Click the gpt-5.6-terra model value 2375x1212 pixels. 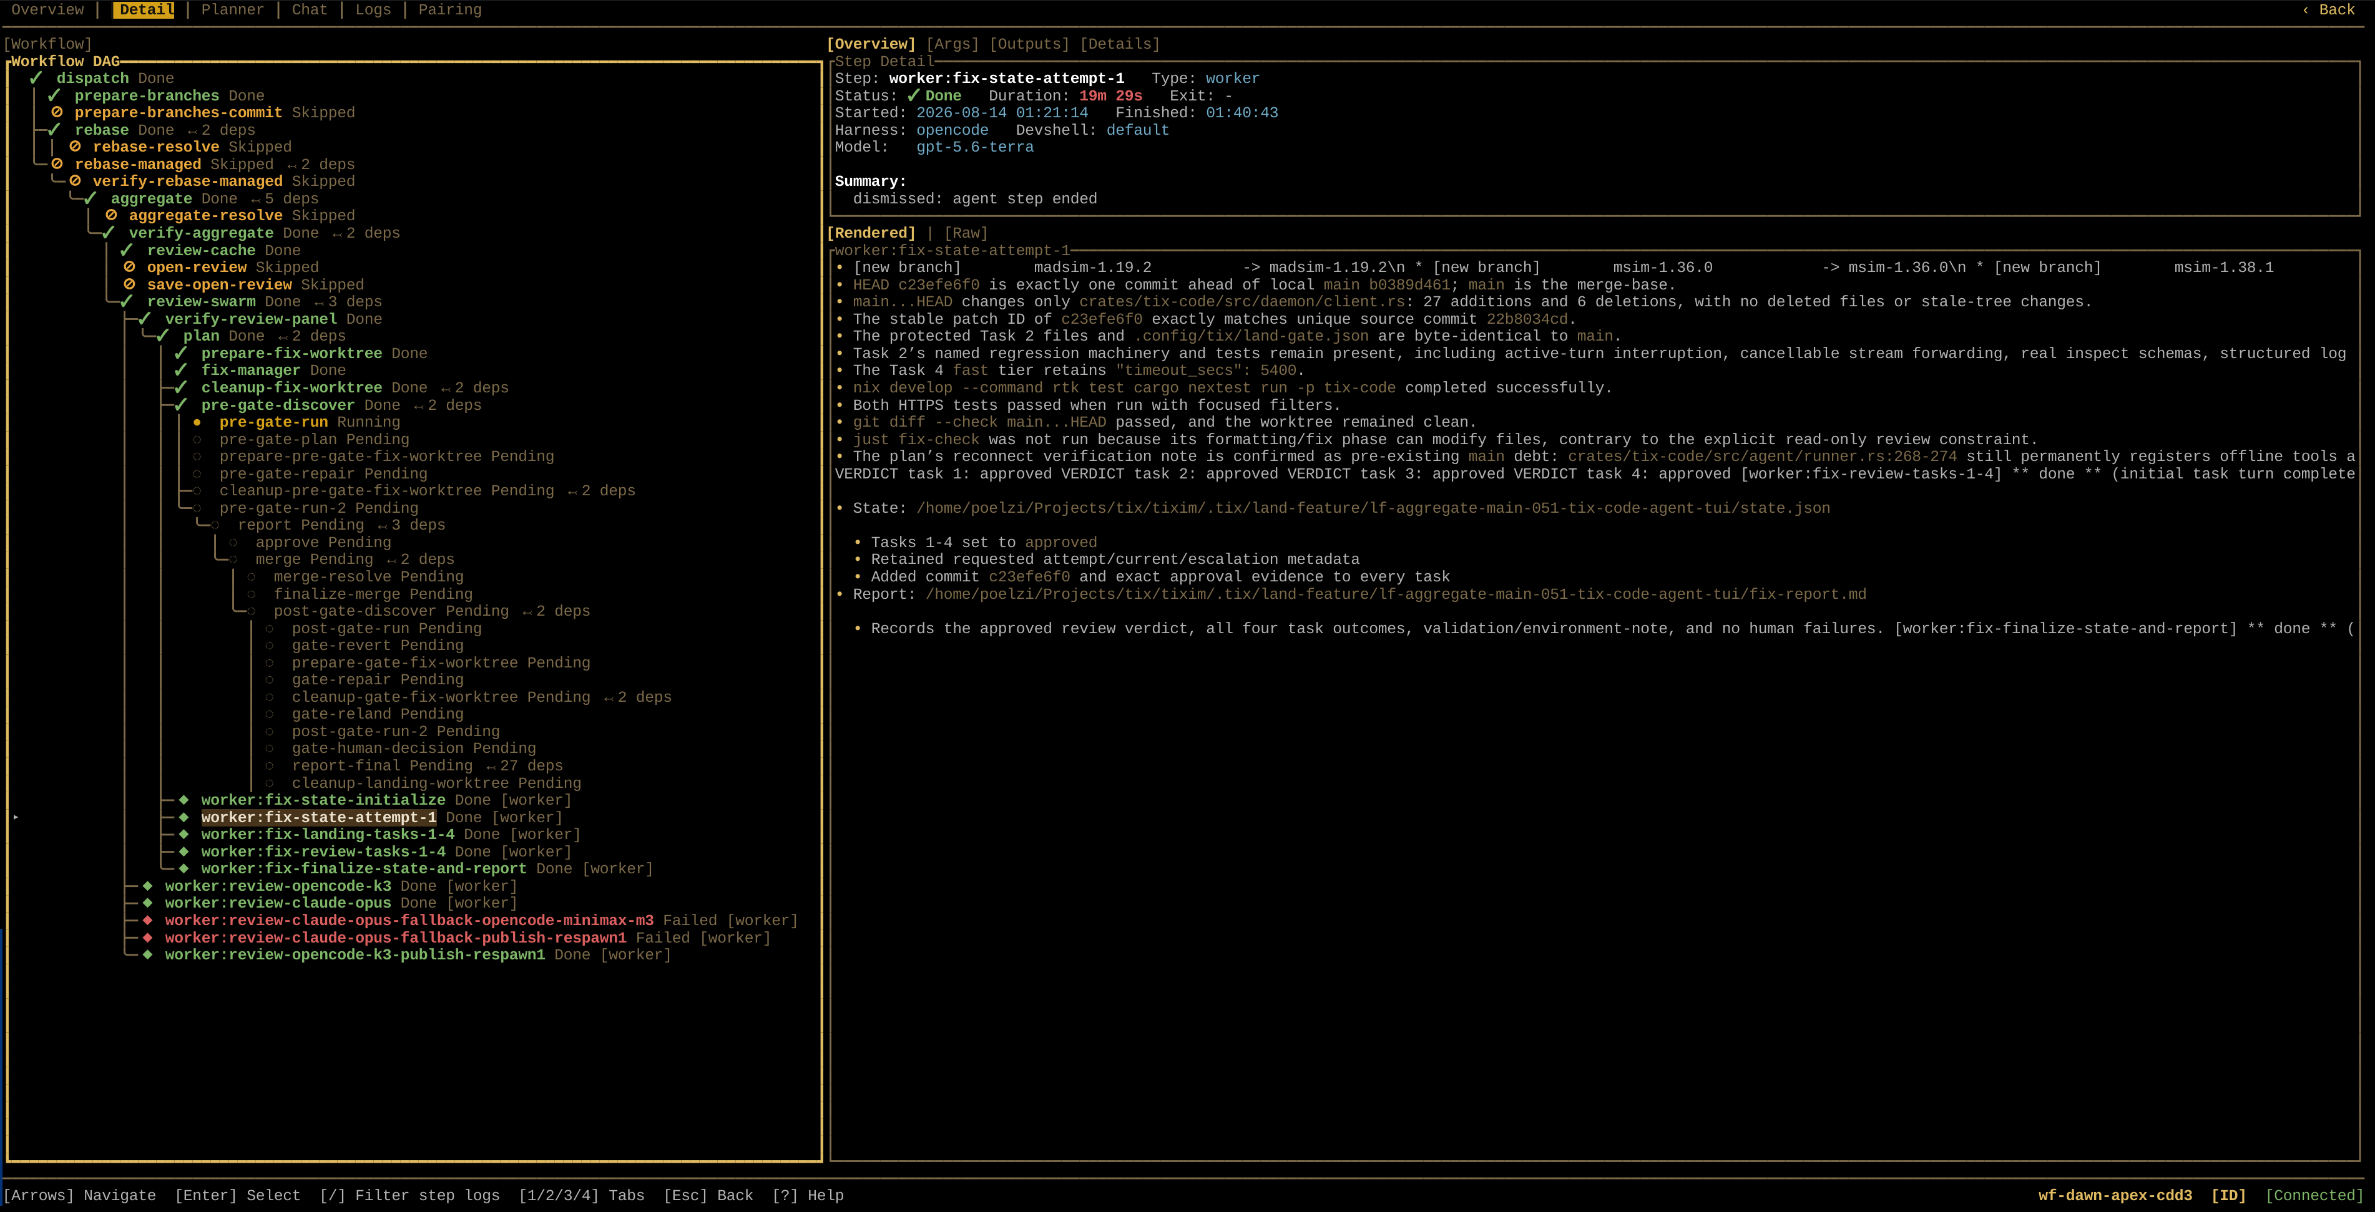[x=974, y=147]
